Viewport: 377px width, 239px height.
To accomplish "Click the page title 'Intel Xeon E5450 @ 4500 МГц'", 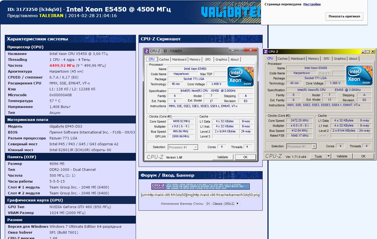I will tap(119, 9).
